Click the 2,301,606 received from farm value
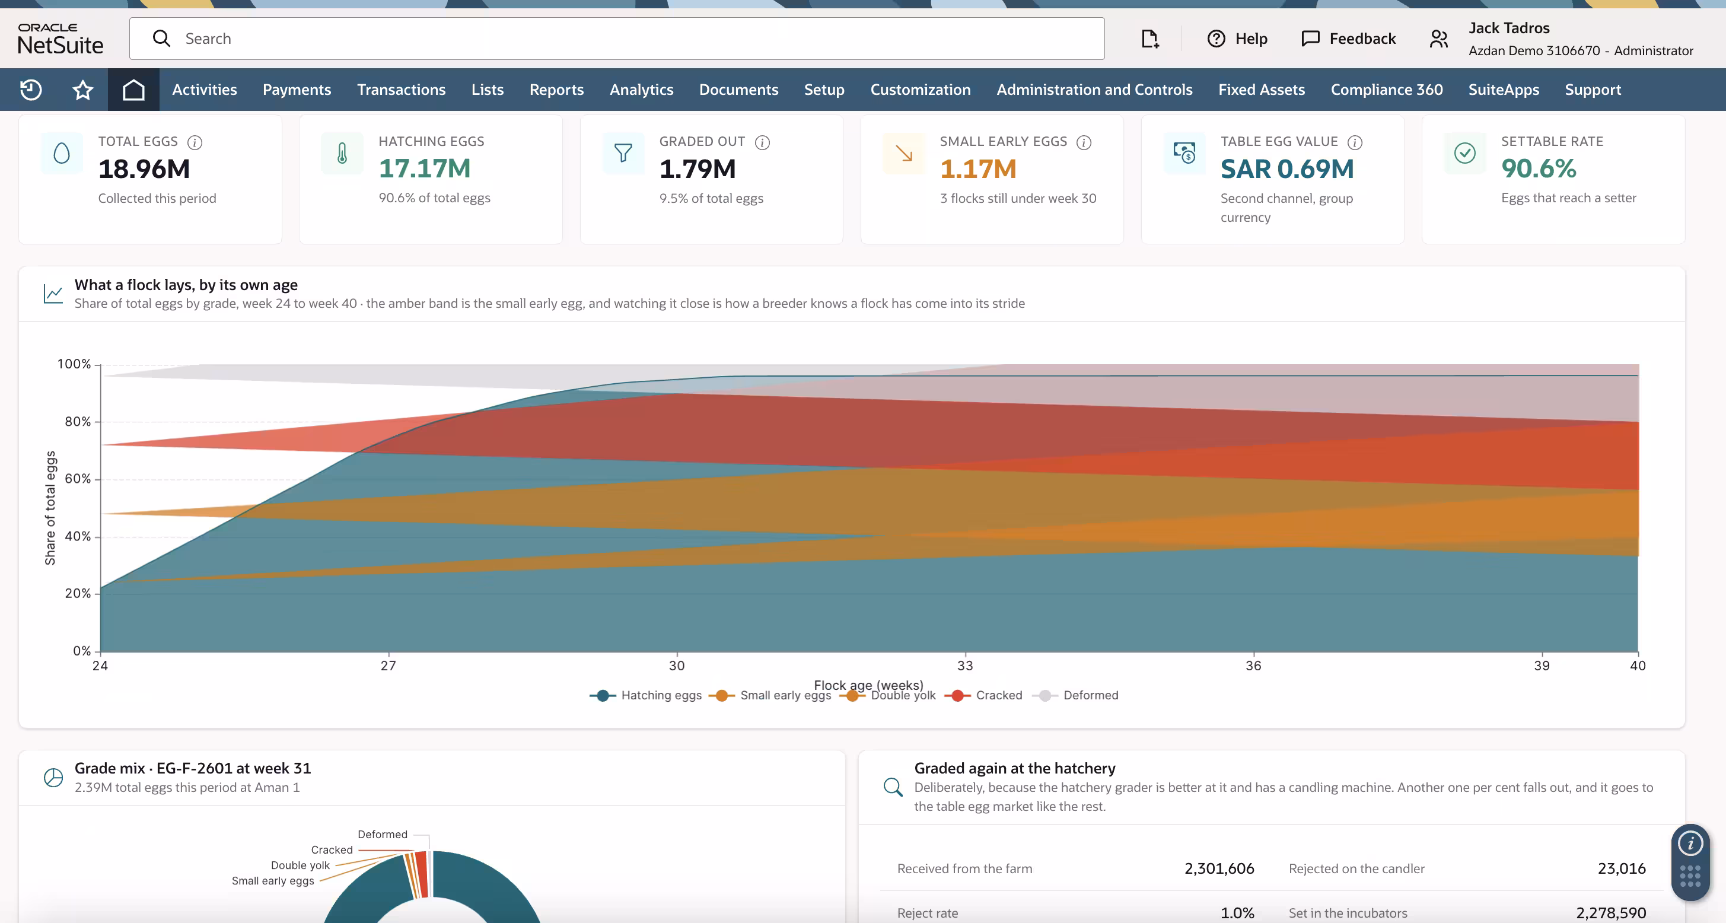1726x923 pixels. pos(1219,868)
